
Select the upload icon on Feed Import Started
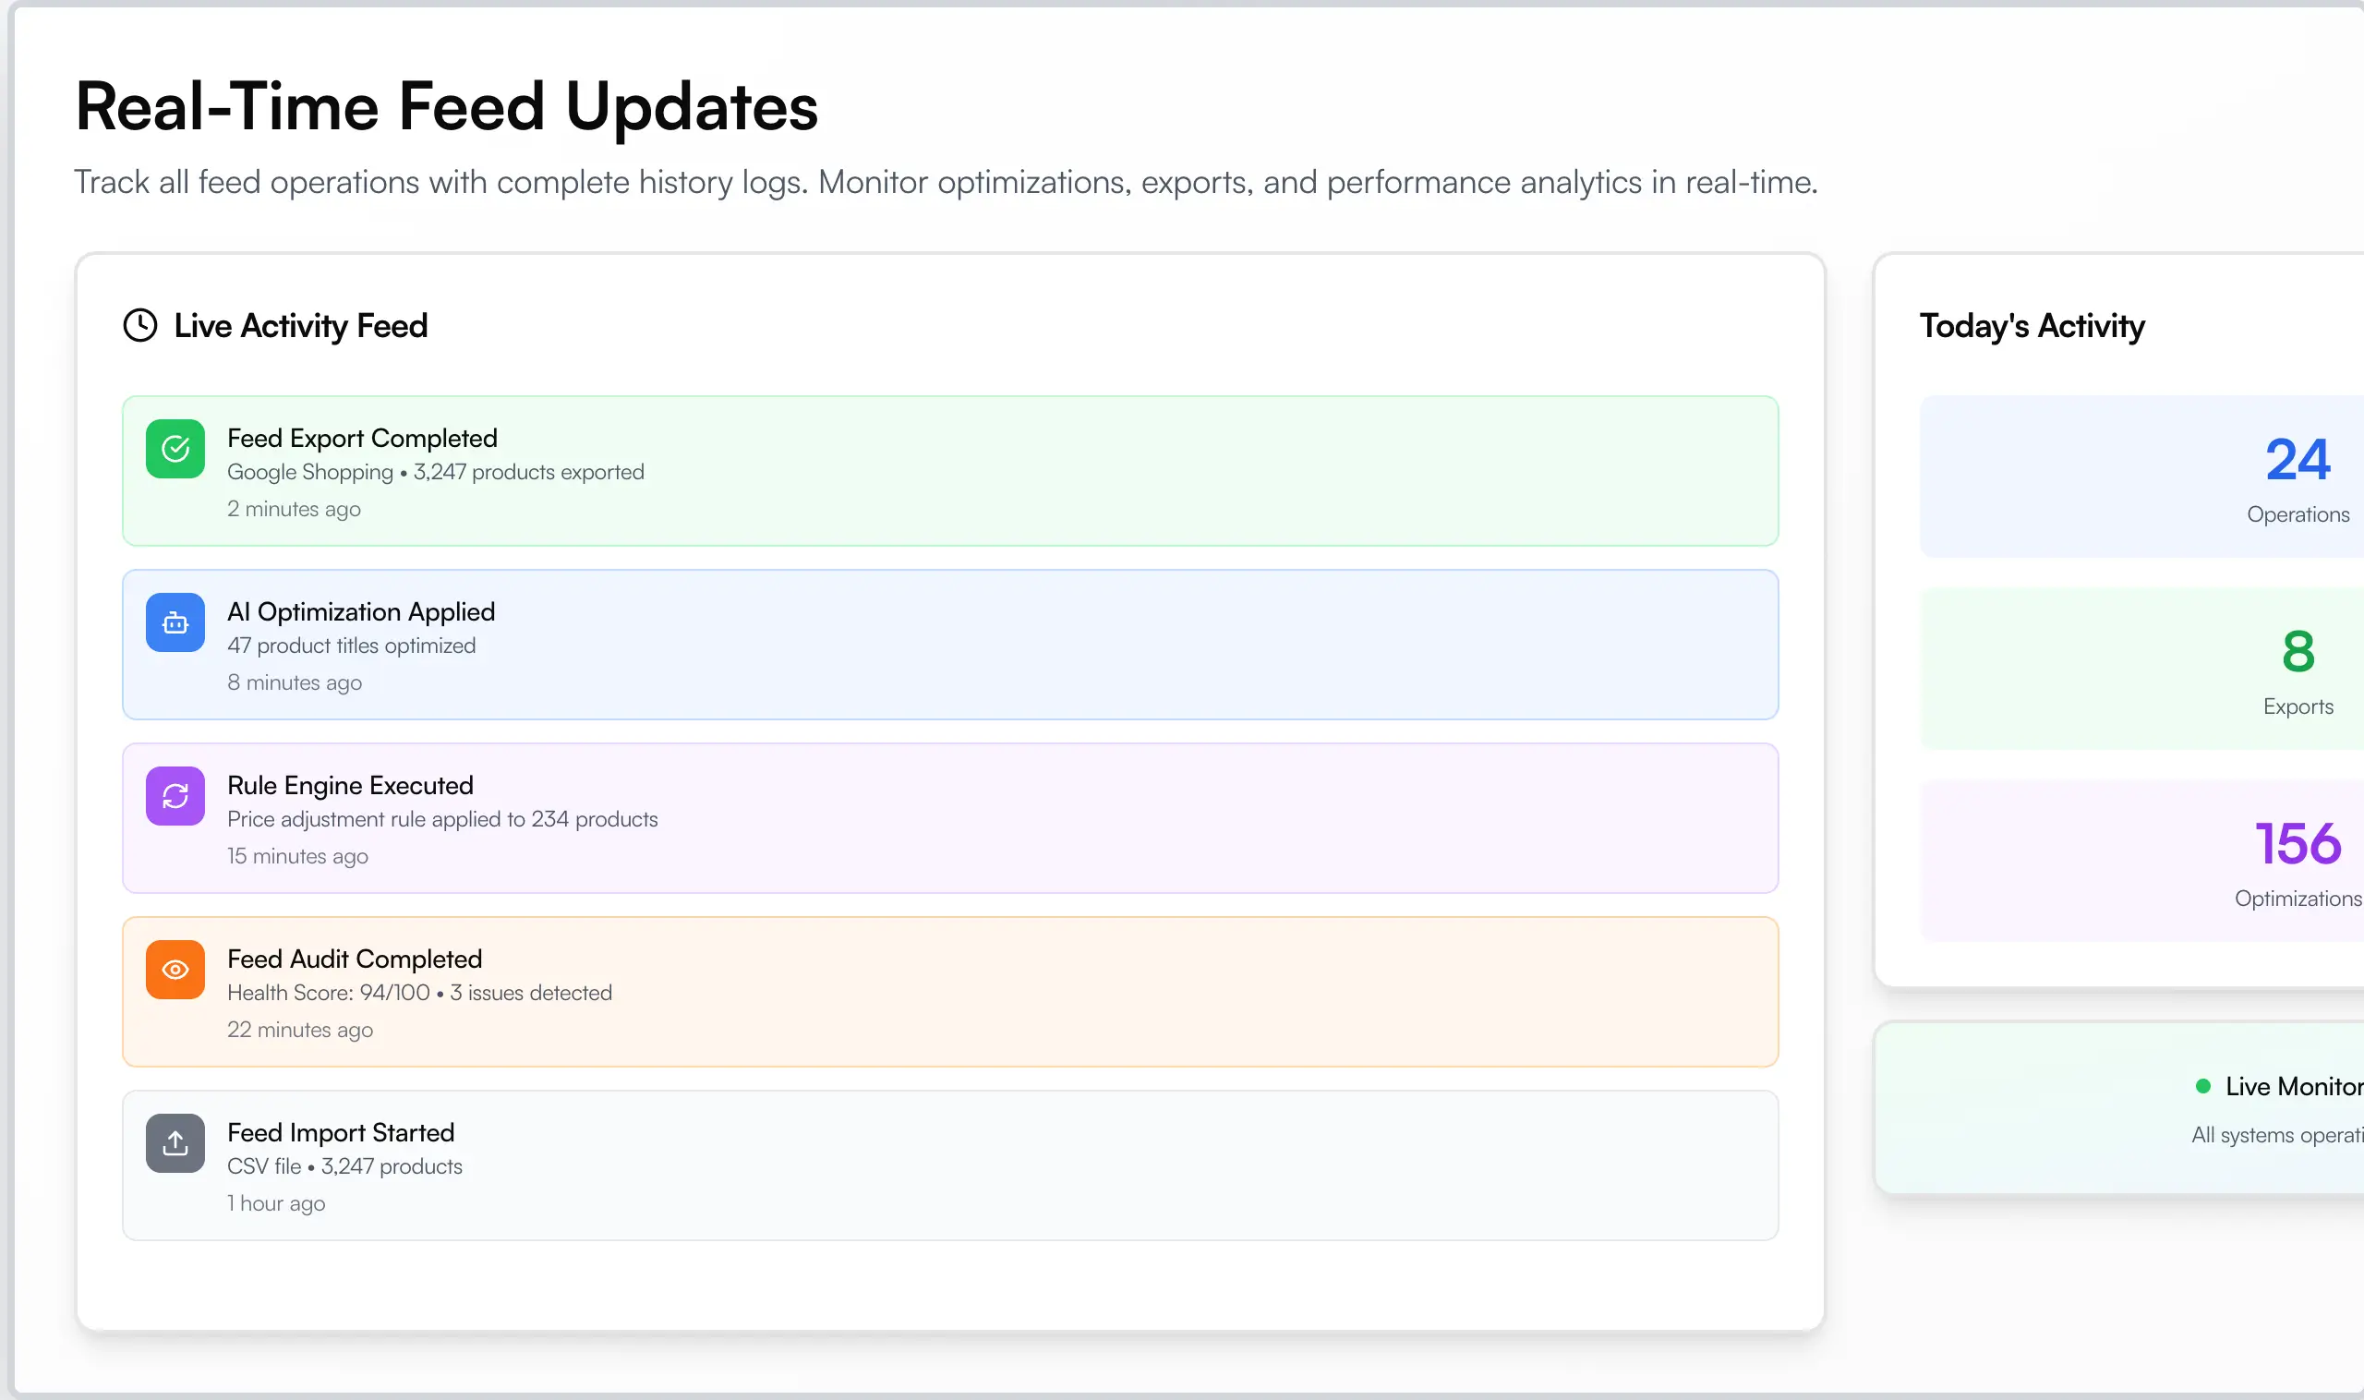click(175, 1143)
